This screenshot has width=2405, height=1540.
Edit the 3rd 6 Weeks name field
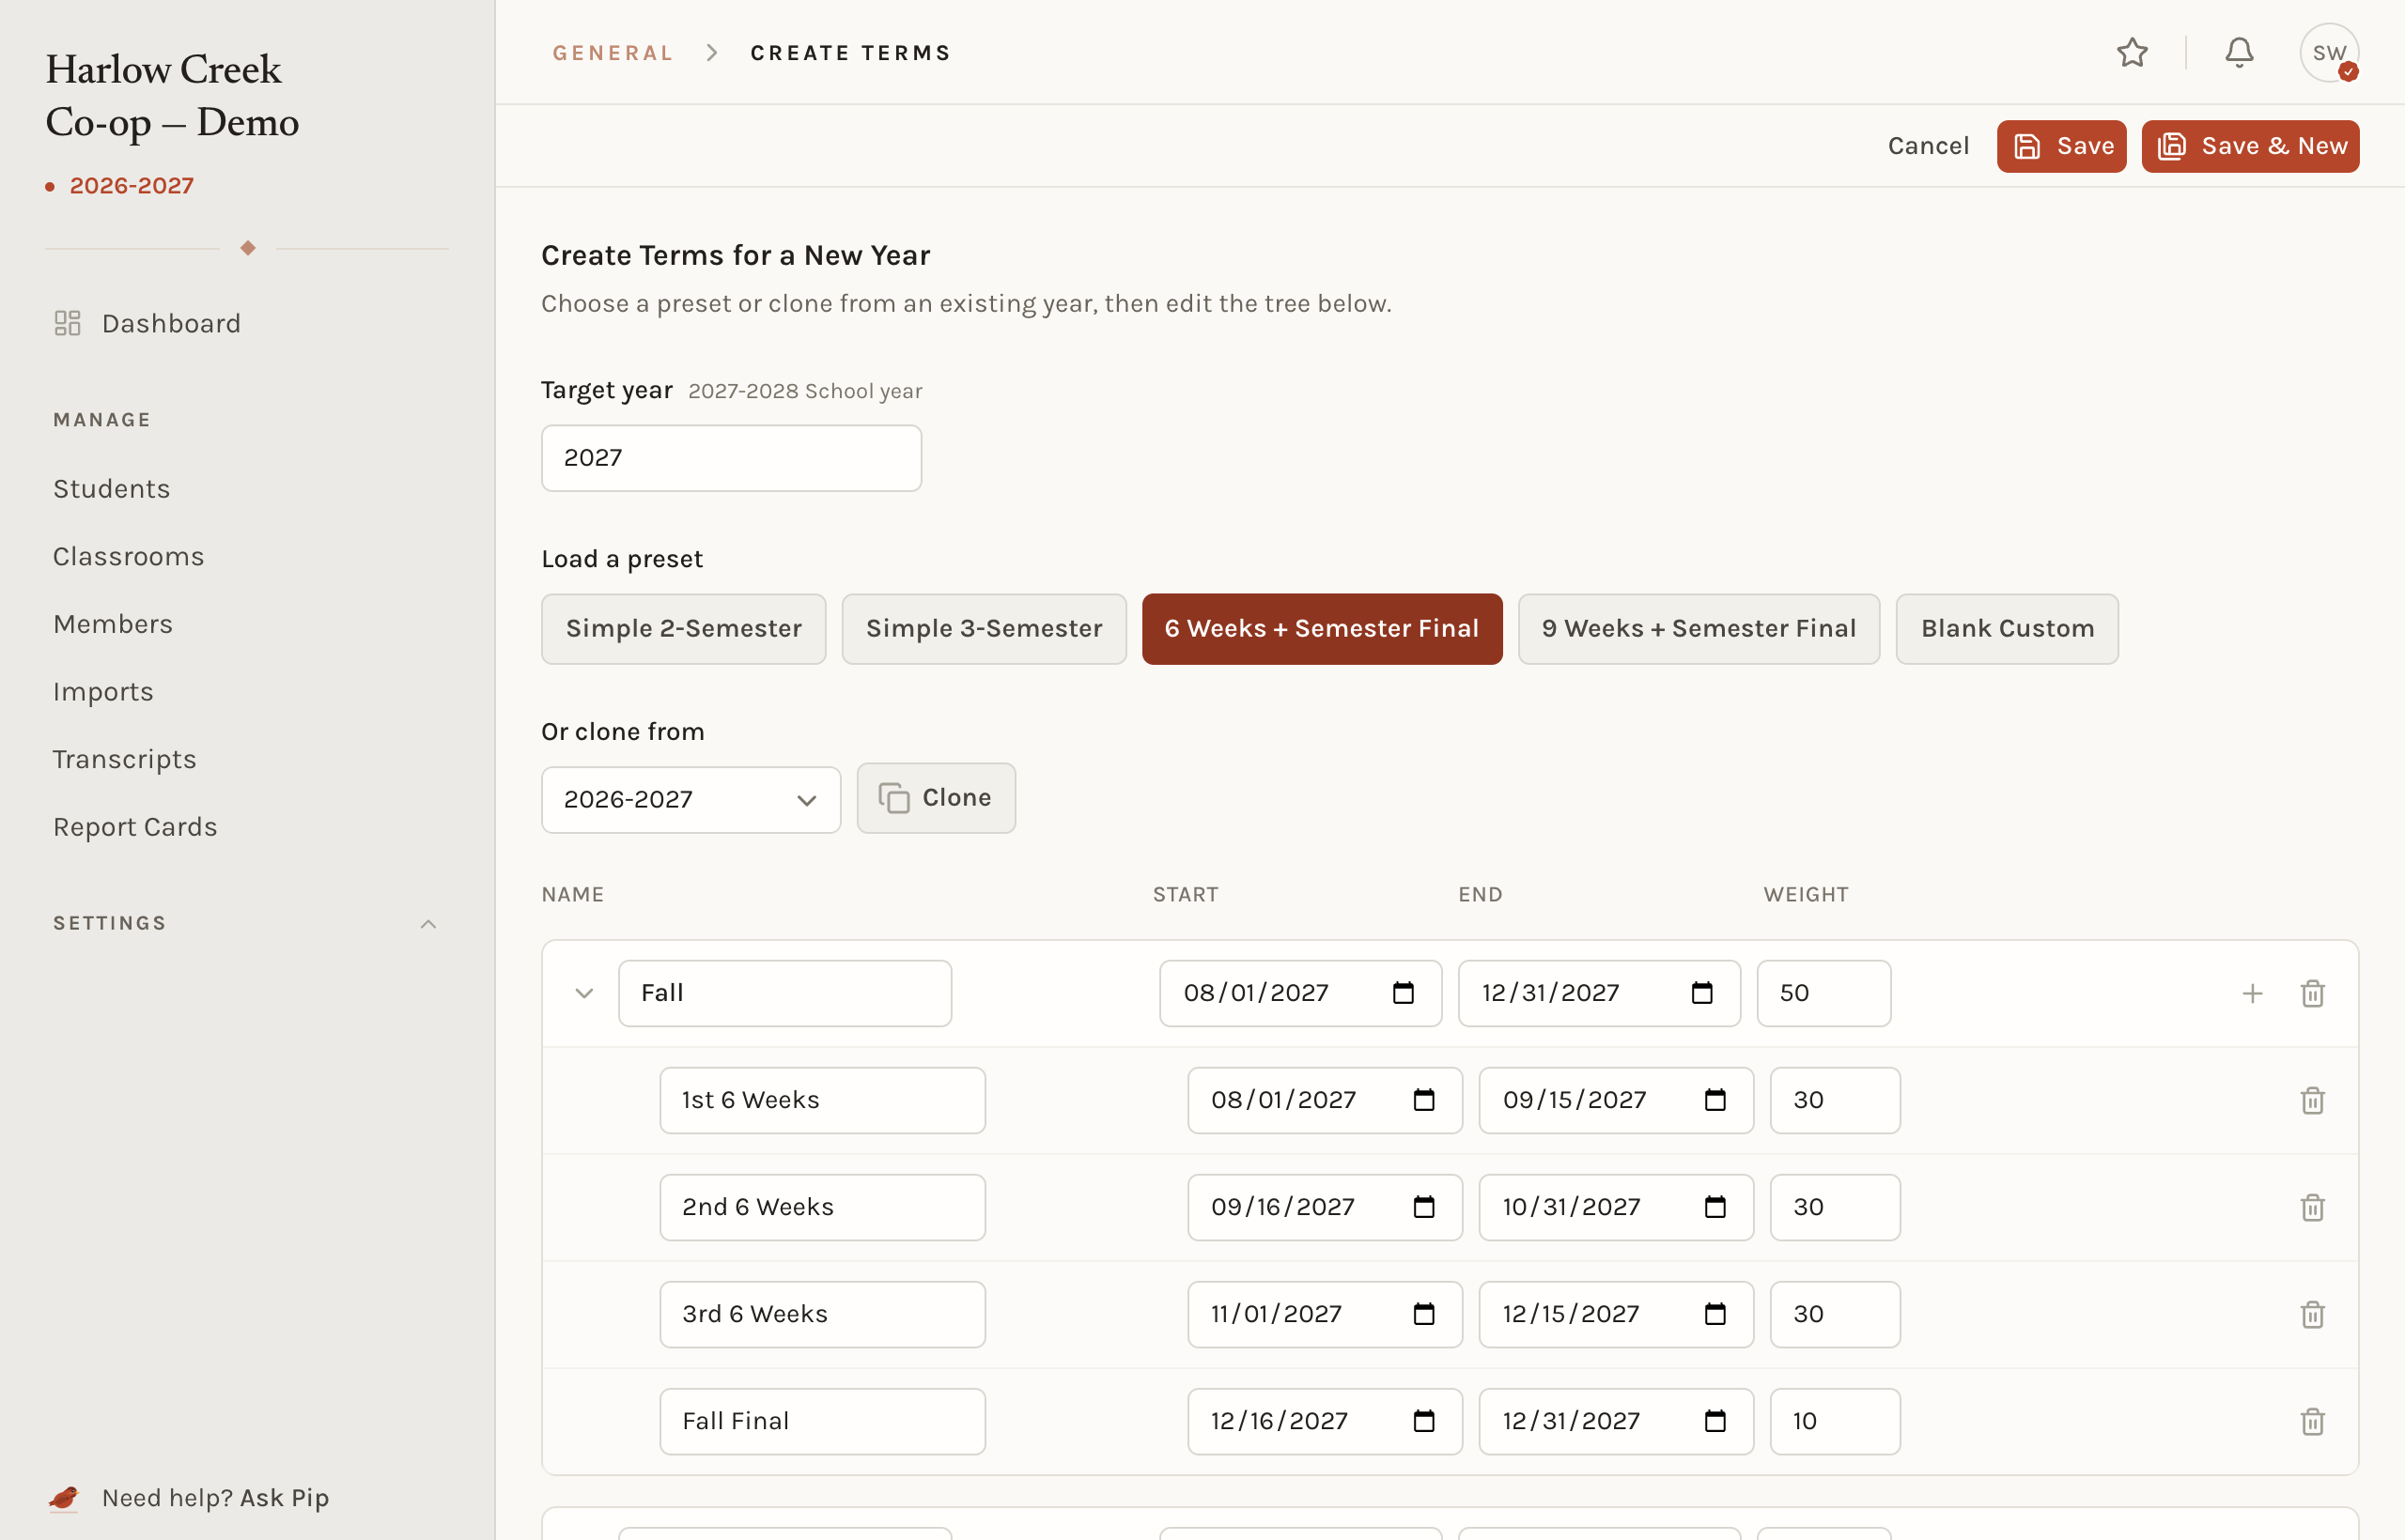click(821, 1314)
